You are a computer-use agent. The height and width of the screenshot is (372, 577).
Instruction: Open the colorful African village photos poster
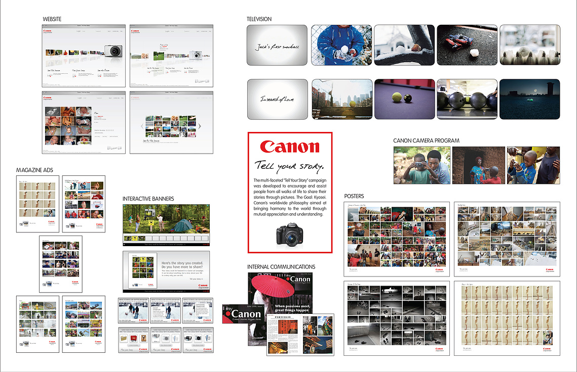coord(397,239)
